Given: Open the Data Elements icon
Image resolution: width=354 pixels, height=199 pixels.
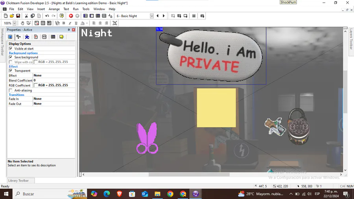Looking at the screenshot, I should click(111, 16).
